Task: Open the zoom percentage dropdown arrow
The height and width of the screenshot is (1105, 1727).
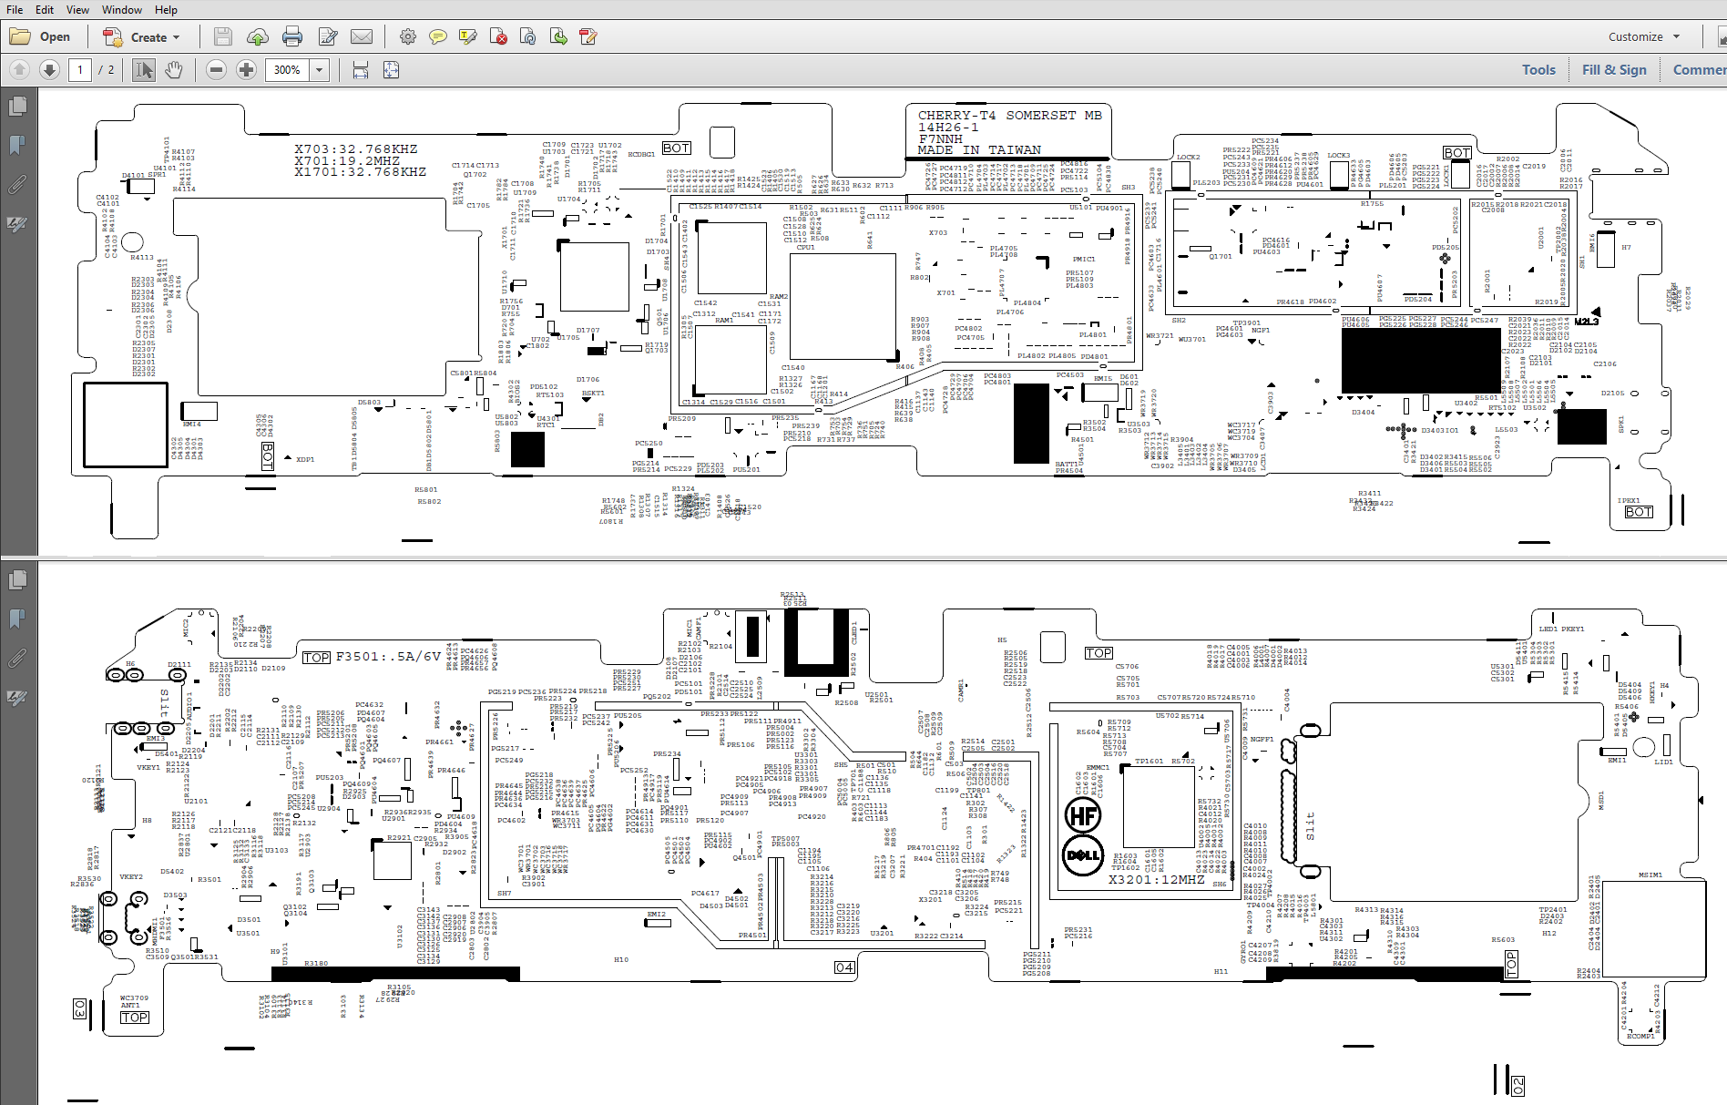Action: (319, 70)
